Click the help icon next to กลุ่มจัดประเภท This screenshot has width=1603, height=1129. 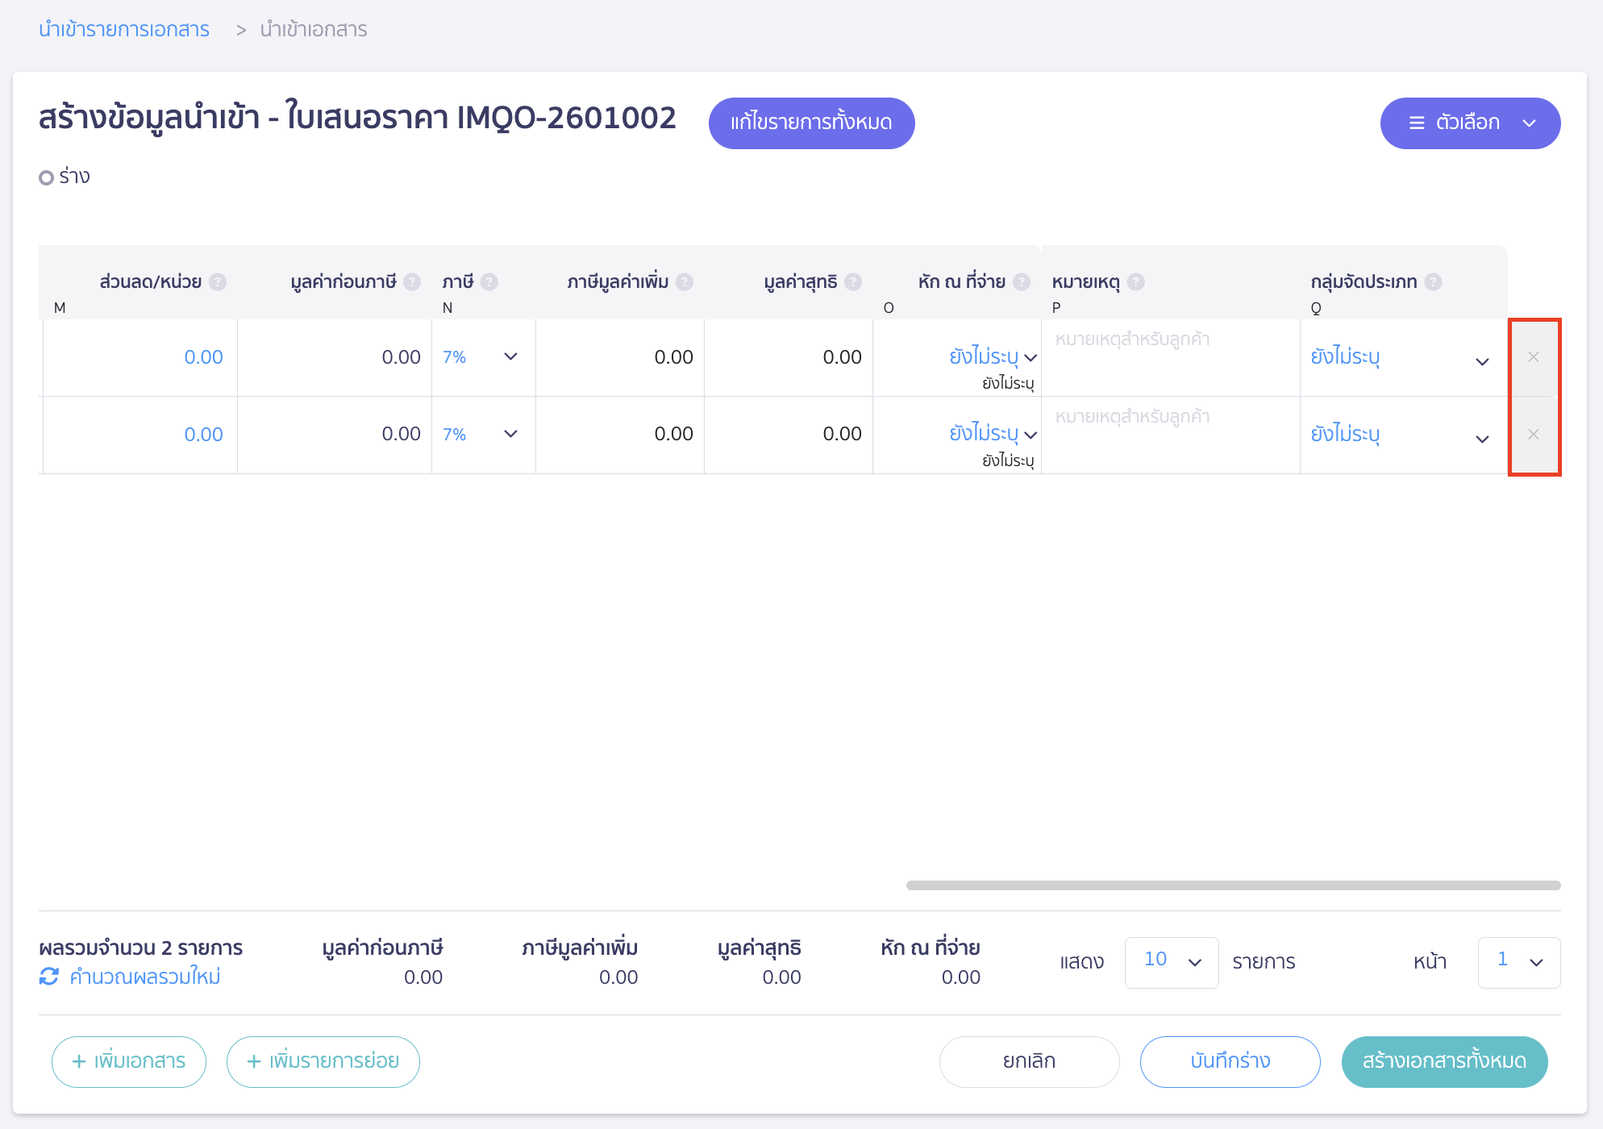coord(1433,281)
